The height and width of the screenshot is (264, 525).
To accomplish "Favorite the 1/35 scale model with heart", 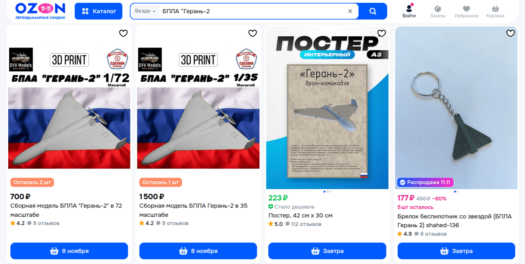I will click(252, 33).
